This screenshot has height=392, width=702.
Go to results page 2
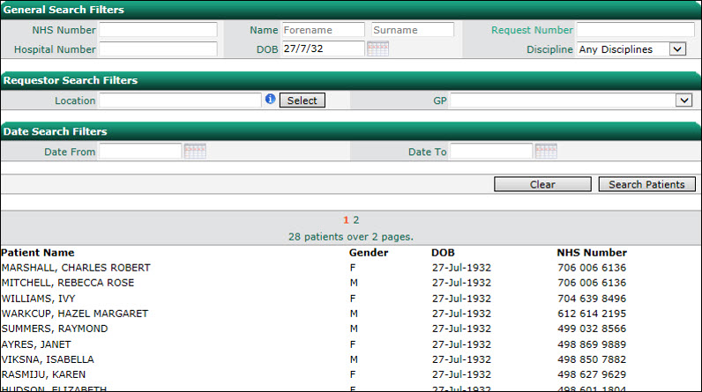[x=356, y=219]
